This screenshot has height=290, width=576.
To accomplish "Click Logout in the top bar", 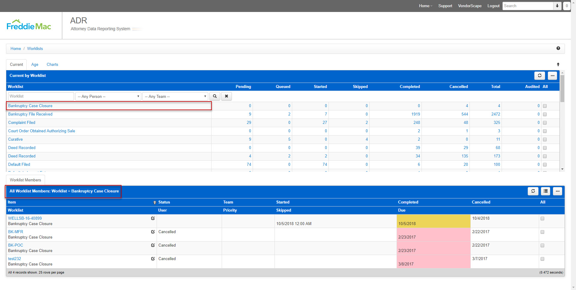I will click(493, 6).
